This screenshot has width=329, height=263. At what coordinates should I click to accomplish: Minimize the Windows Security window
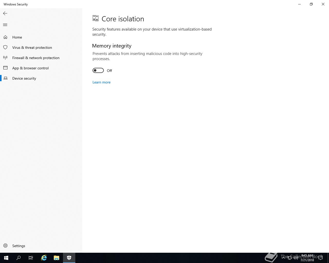pyautogui.click(x=299, y=4)
